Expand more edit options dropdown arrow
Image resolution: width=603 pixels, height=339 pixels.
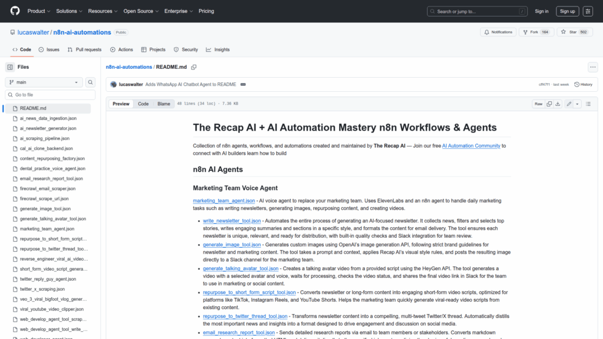(578, 104)
